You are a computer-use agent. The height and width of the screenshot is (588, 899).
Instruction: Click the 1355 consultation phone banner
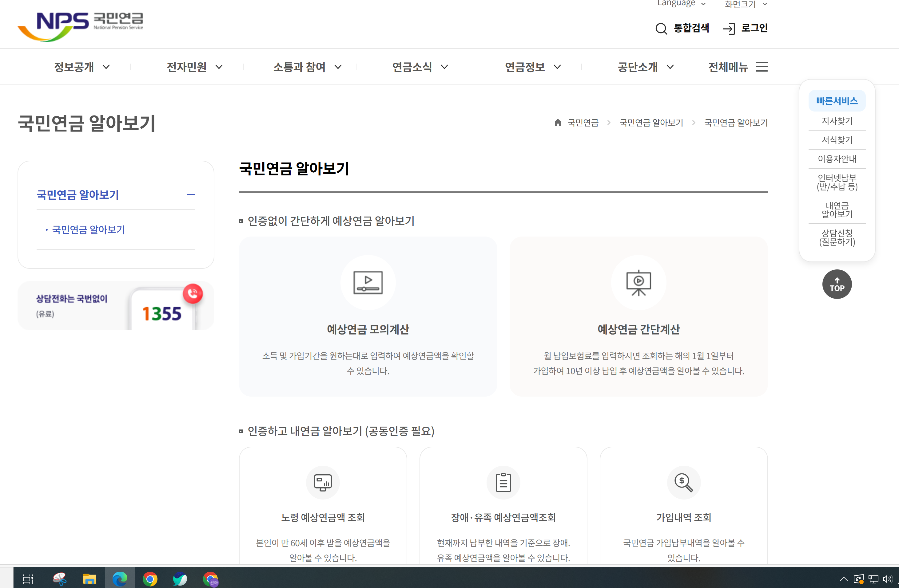pos(116,306)
